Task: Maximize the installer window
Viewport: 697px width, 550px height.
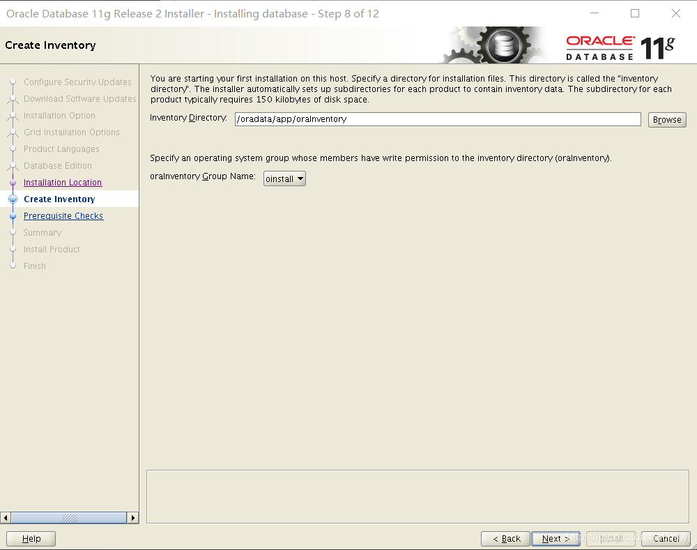Action: coord(635,13)
